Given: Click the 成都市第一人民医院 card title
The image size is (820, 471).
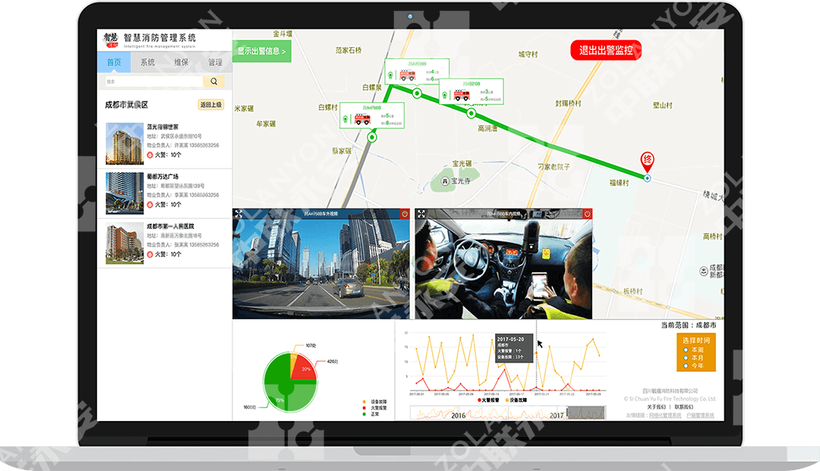Looking at the screenshot, I should coord(171,226).
